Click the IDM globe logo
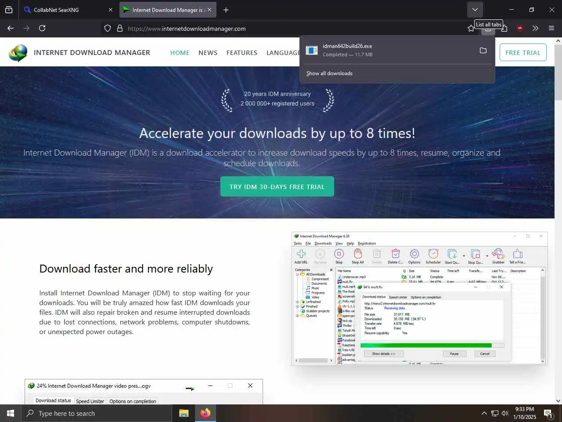The width and height of the screenshot is (562, 422). (x=18, y=53)
